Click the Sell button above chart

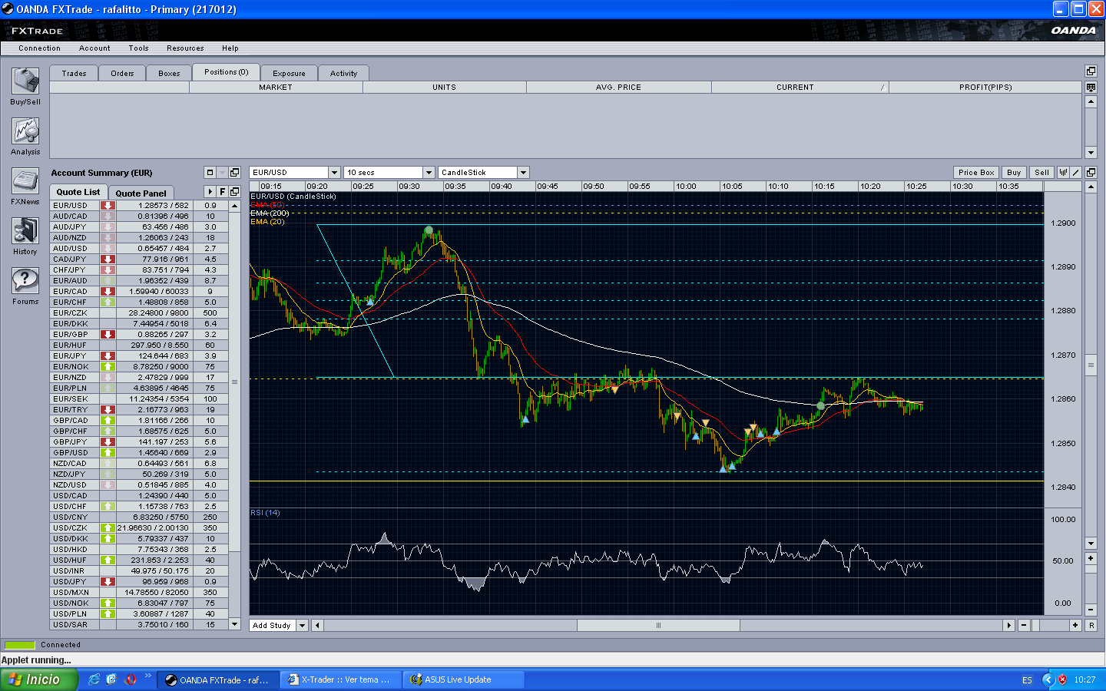[1041, 173]
